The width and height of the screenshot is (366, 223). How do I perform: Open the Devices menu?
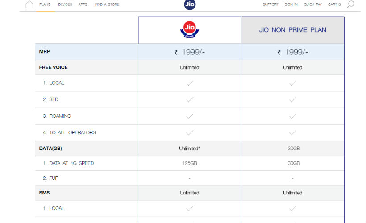point(65,4)
